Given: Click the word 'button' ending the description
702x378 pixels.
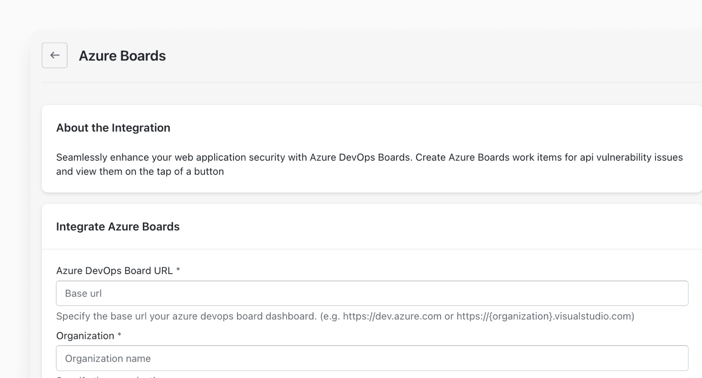Looking at the screenshot, I should point(209,172).
